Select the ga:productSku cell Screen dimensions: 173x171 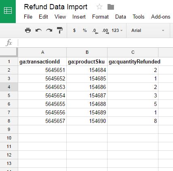coord(87,61)
